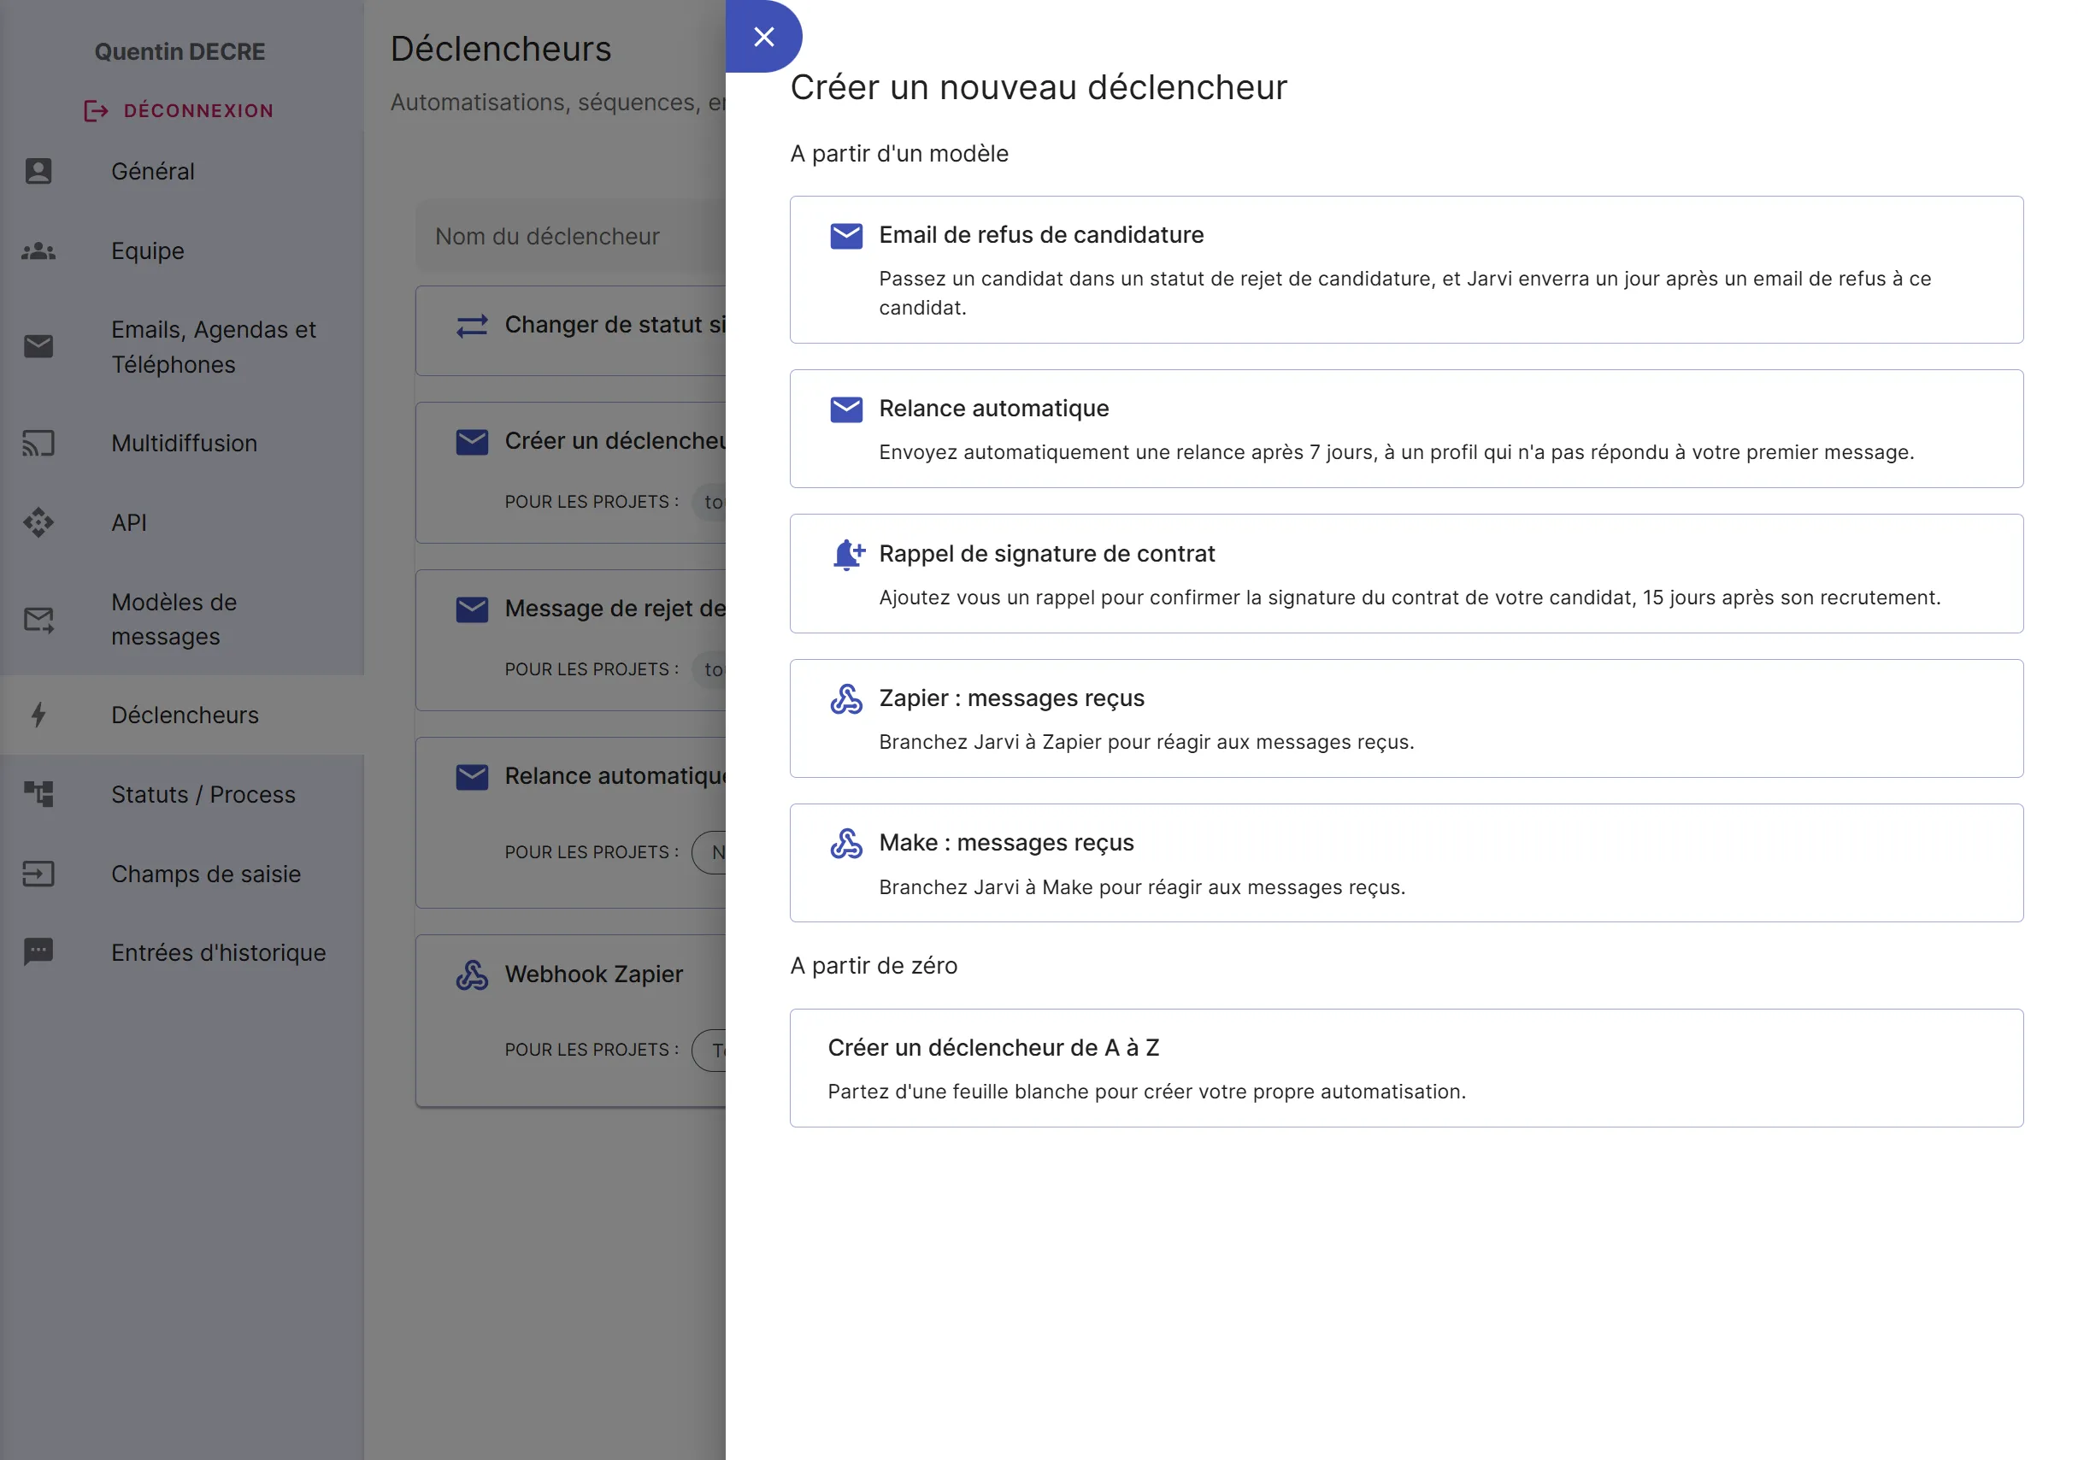
Task: Click the Nom du déclencheur input field
Action: click(x=547, y=235)
